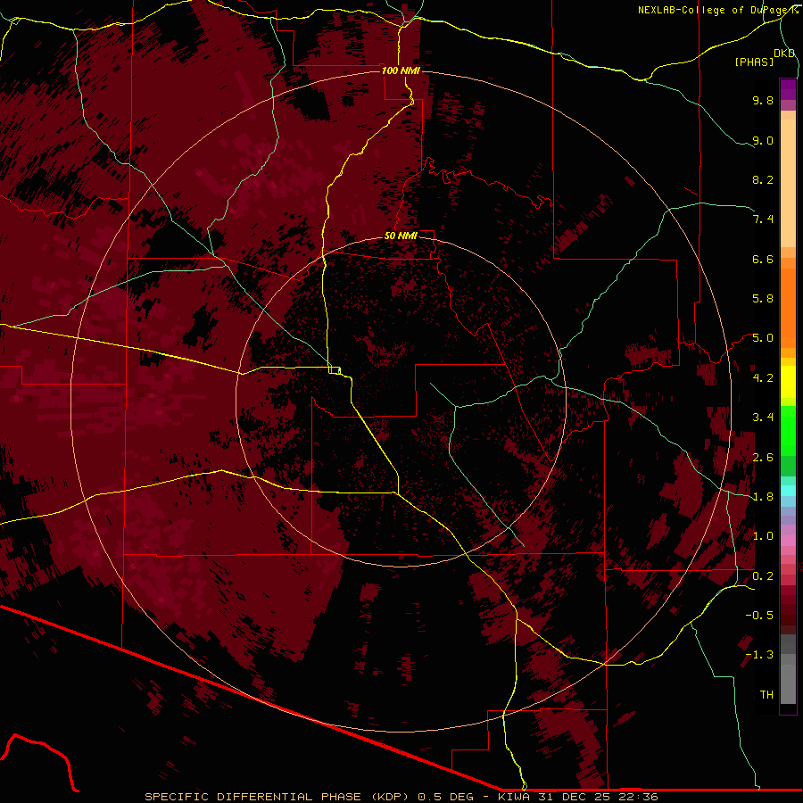This screenshot has width=803, height=803.
Task: Click the 1.8 colorbar scale value
Action: (763, 497)
